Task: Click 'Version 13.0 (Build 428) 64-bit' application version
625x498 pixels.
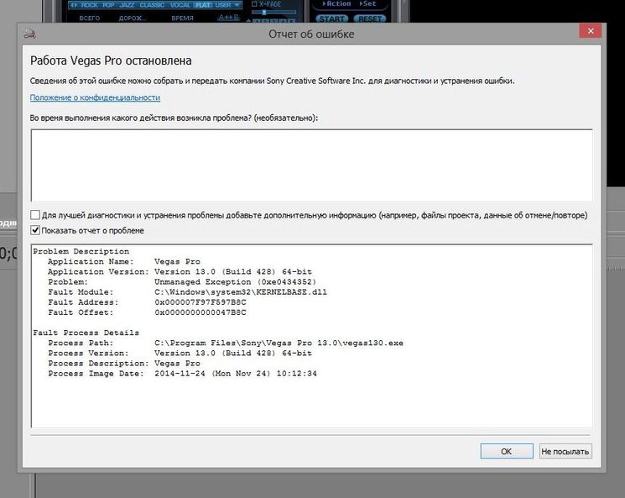Action: 232,272
